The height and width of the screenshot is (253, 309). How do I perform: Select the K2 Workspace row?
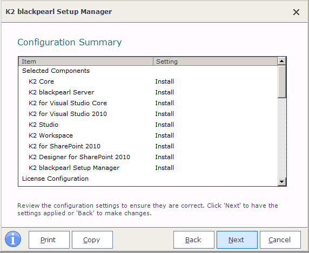(x=148, y=135)
